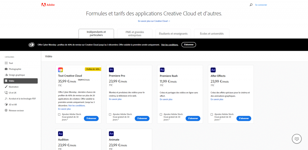Click the After Effects app icon

[x=213, y=70]
